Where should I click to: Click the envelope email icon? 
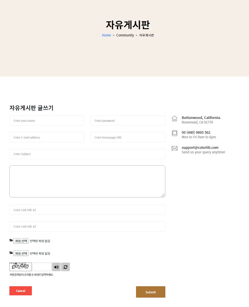pos(174,148)
